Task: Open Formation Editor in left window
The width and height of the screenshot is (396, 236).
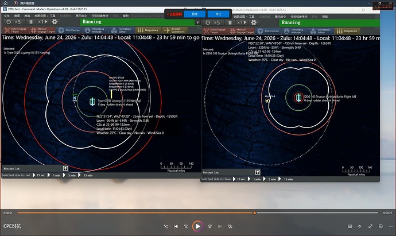Action: point(122,30)
